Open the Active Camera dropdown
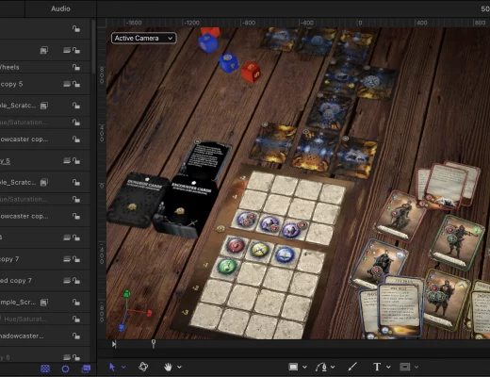The width and height of the screenshot is (490, 377). (x=143, y=38)
